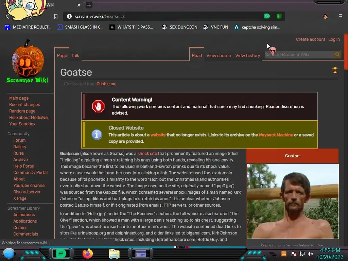The width and height of the screenshot is (348, 261).
Task: Open the Rules sidebar link
Action: [x=18, y=153]
